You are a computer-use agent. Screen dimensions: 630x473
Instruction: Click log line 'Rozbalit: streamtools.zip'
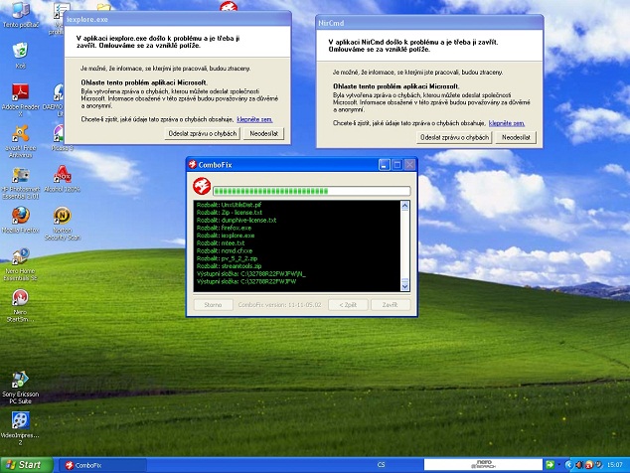click(229, 266)
